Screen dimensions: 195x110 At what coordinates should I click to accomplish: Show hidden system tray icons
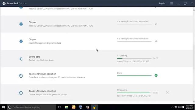[172, 107]
